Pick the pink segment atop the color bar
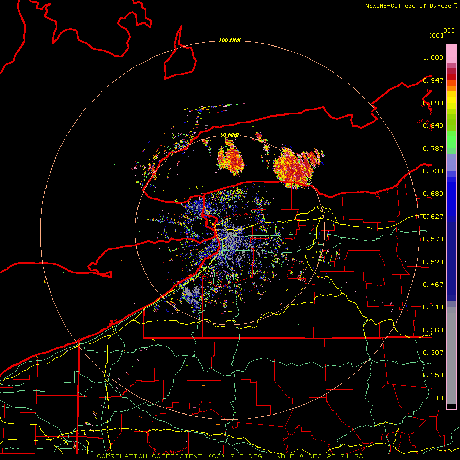This screenshot has width=460, height=460. click(451, 54)
